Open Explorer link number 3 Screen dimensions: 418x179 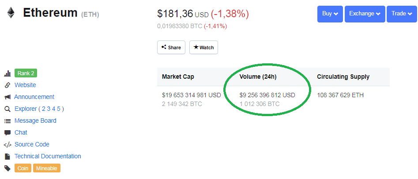coord(49,109)
